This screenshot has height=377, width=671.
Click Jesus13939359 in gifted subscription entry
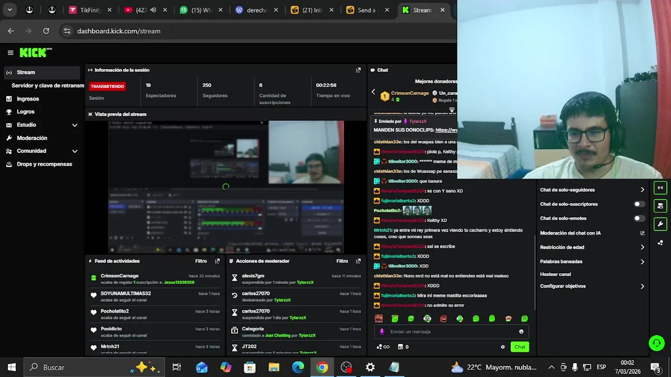[179, 282]
